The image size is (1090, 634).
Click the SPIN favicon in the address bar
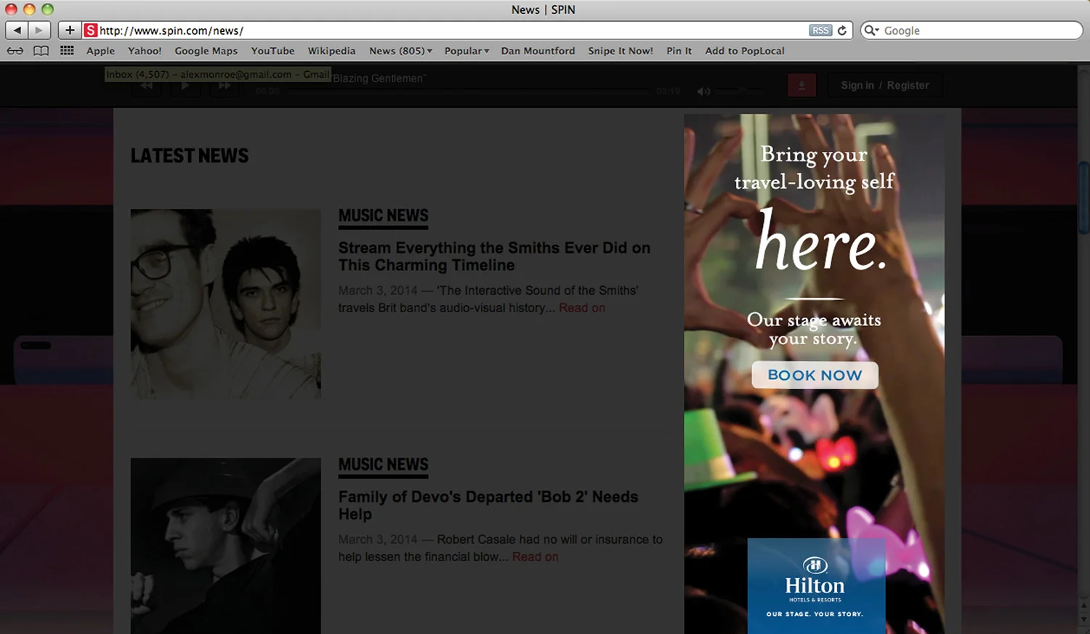coord(91,31)
